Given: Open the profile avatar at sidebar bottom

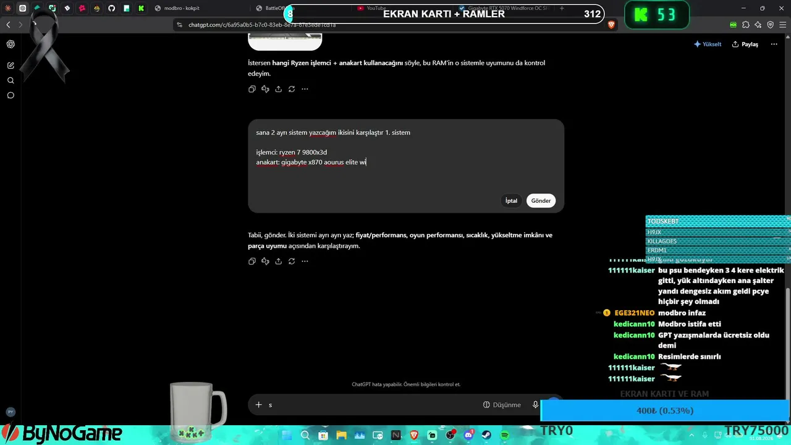Looking at the screenshot, I should tap(11, 412).
